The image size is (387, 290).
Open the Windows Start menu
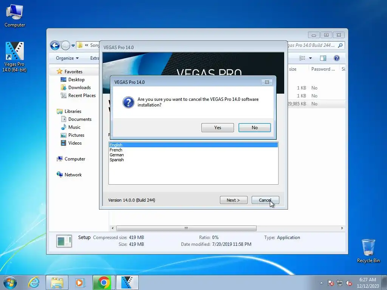10,282
